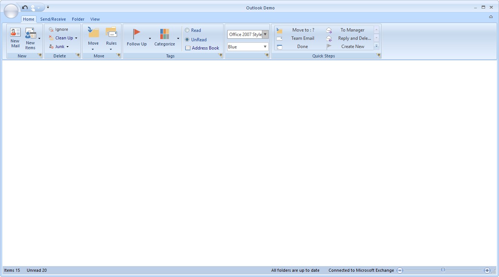Expand the Quick Steps gallery
Screen dimensions: 499x277
coord(376,47)
